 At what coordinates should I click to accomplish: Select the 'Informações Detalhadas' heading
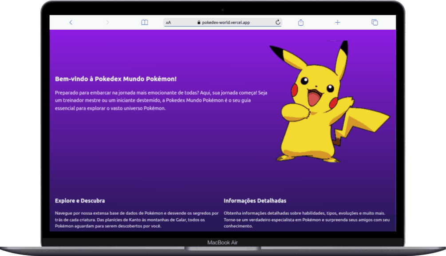pos(255,201)
